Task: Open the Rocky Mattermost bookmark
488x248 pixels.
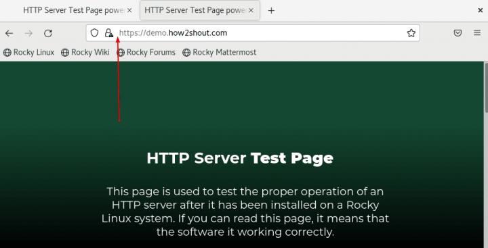Action: 220,52
